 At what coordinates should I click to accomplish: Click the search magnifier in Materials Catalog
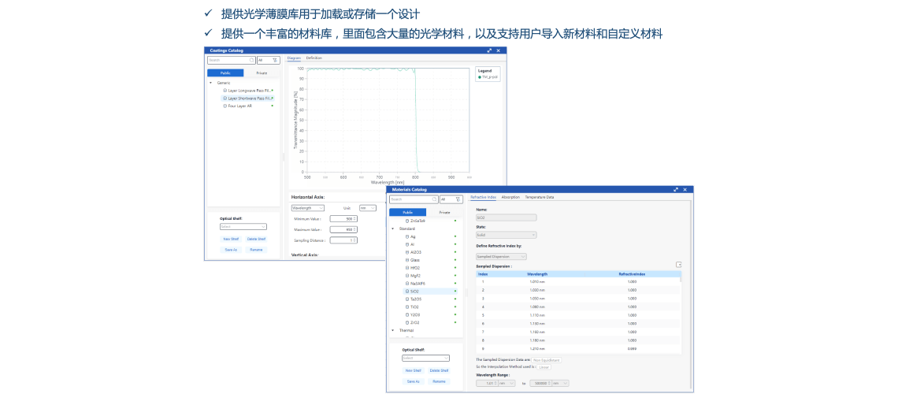[435, 199]
